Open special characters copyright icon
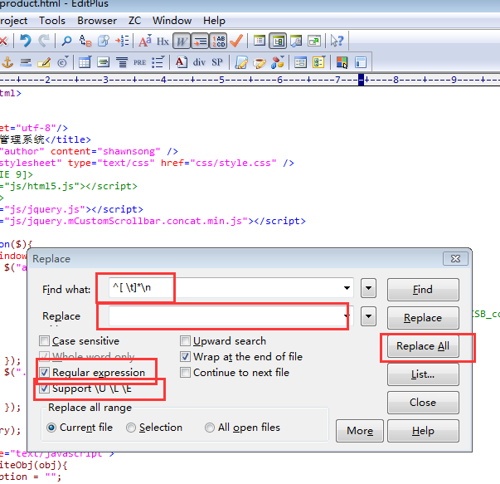This screenshot has width=500, height=484. click(x=62, y=62)
